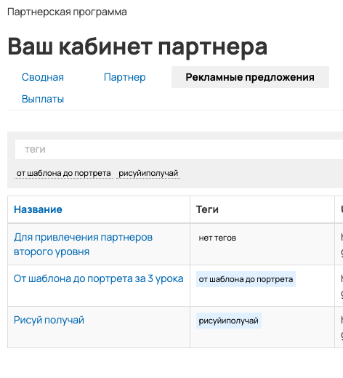
Task: Switch to the Партнер tab
Action: [124, 77]
